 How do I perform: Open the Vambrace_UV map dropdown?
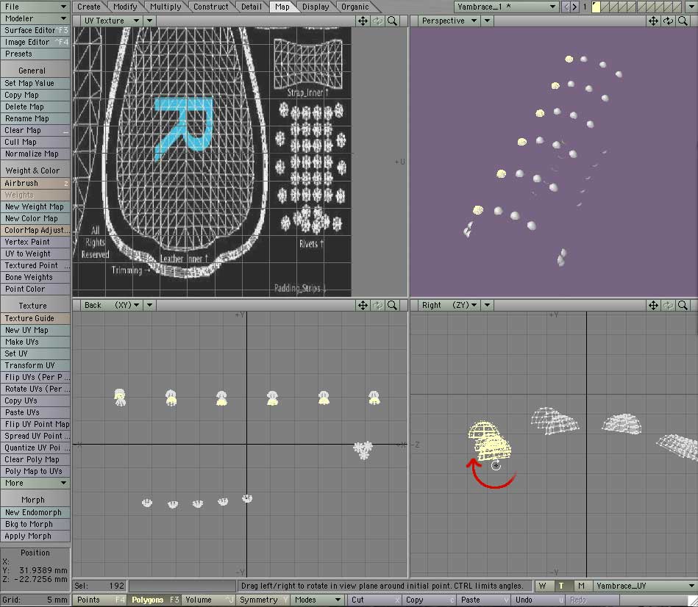click(645, 586)
